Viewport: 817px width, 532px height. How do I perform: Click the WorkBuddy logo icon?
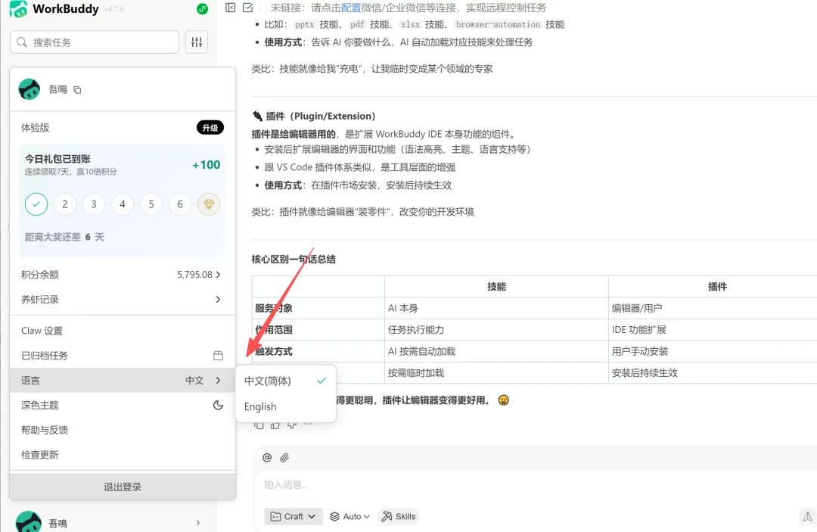18,8
